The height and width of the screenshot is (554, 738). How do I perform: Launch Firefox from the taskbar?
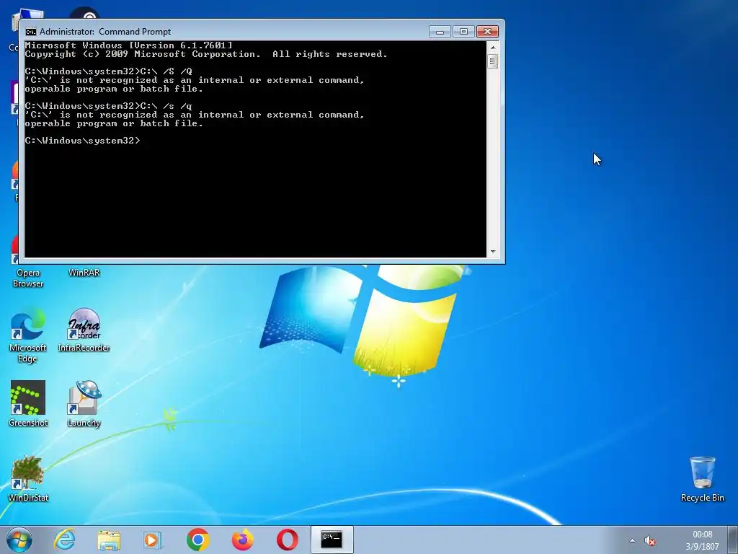pyautogui.click(x=242, y=540)
